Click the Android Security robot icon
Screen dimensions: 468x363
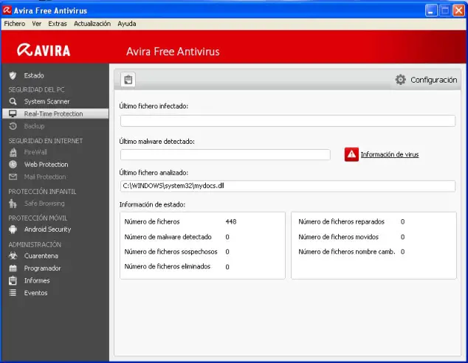point(13,229)
